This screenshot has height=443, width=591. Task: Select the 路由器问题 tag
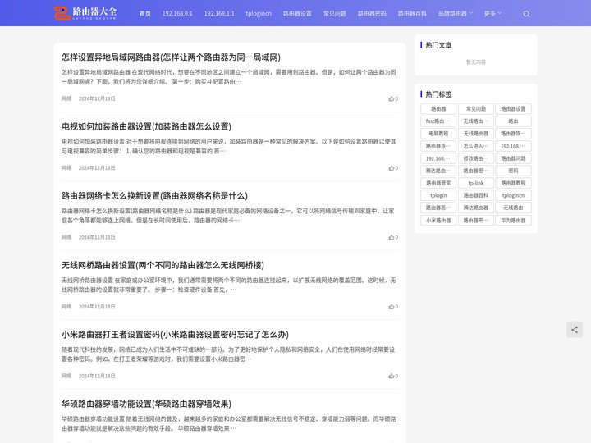click(513, 158)
